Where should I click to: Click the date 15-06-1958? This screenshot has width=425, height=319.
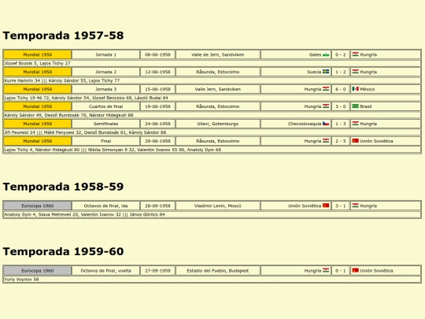[157, 89]
